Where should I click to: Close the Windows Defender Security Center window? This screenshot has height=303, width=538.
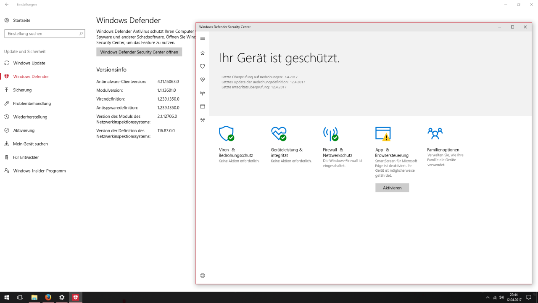[525, 27]
